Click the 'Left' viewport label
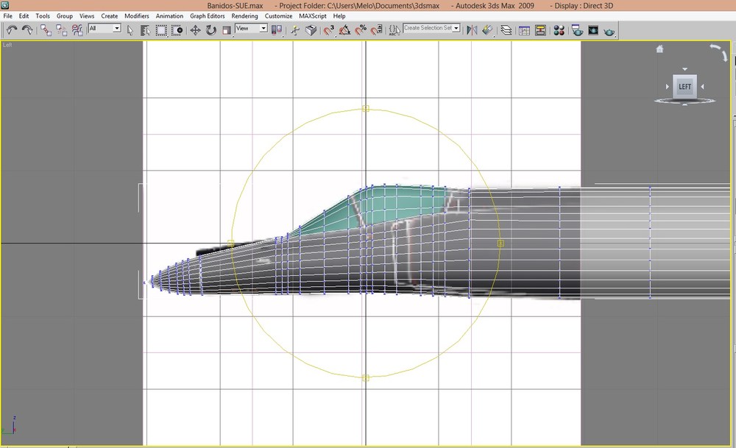This screenshot has width=736, height=448. 7,45
